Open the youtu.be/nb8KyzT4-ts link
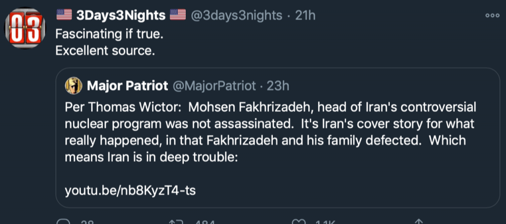The width and height of the screenshot is (506, 224). (x=130, y=190)
